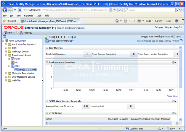Viewport: 186px width, 132px height.
Task: Expand the WebLogic Domain folder
Action: 6,51
